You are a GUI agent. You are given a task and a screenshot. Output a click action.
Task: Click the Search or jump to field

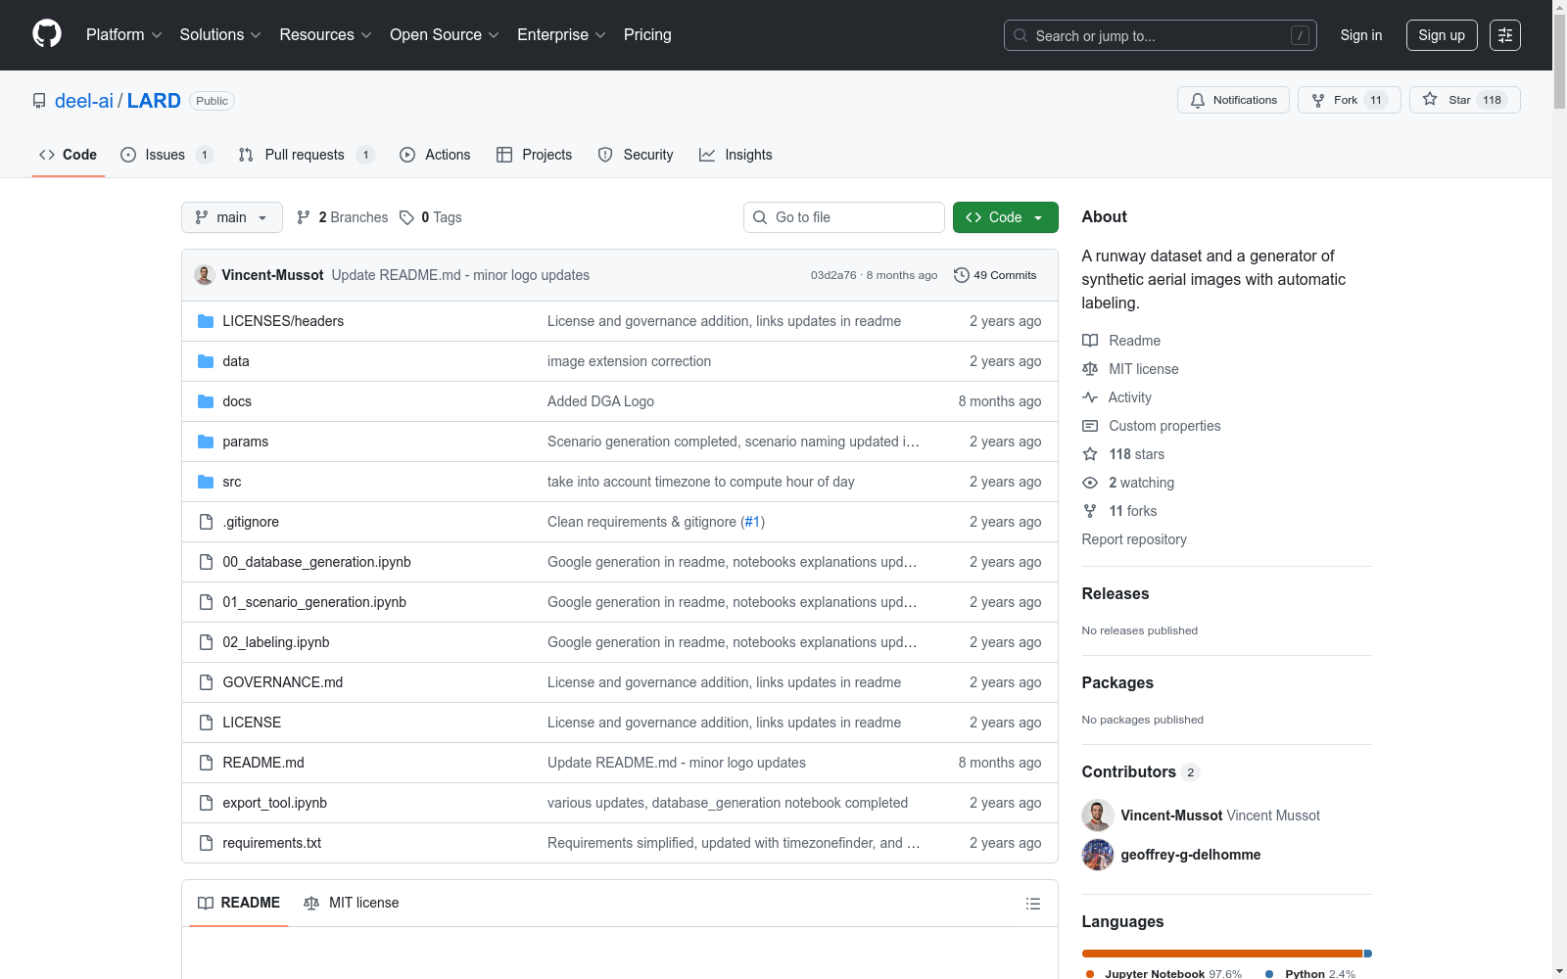point(1161,35)
